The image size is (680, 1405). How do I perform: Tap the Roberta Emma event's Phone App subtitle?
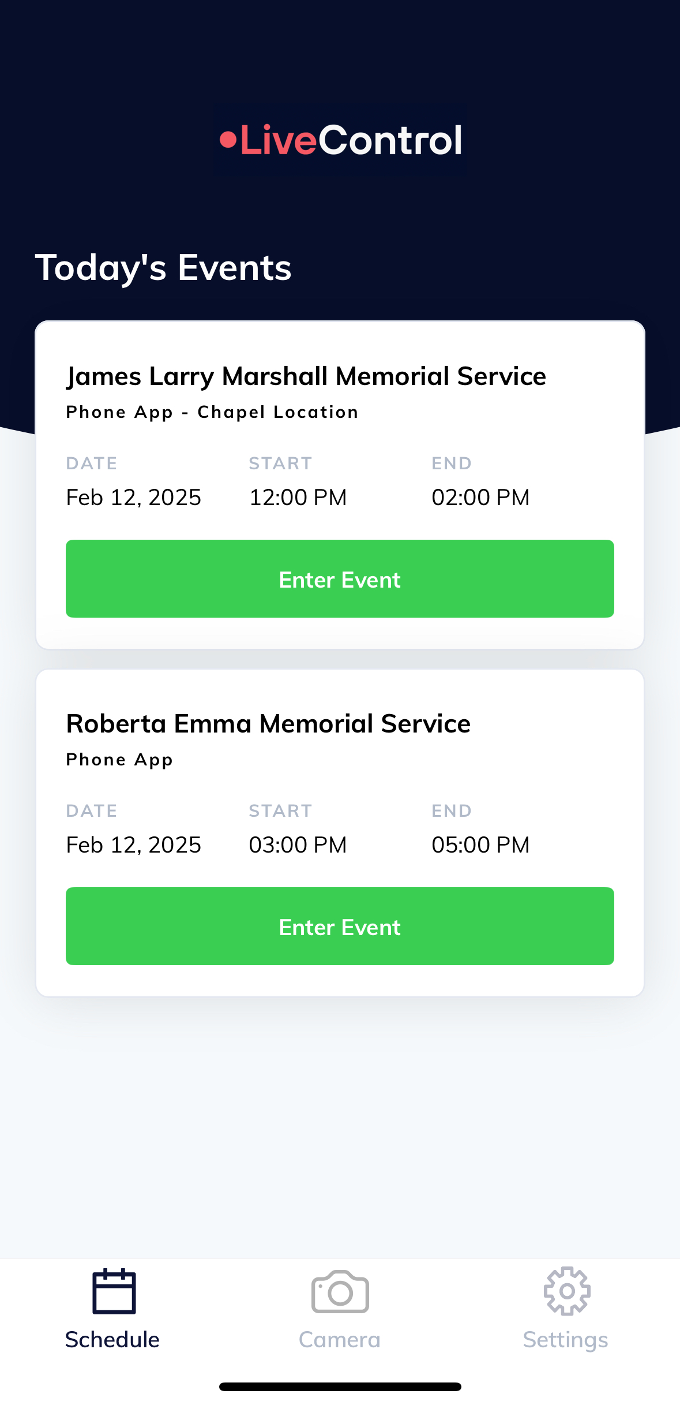coord(119,760)
